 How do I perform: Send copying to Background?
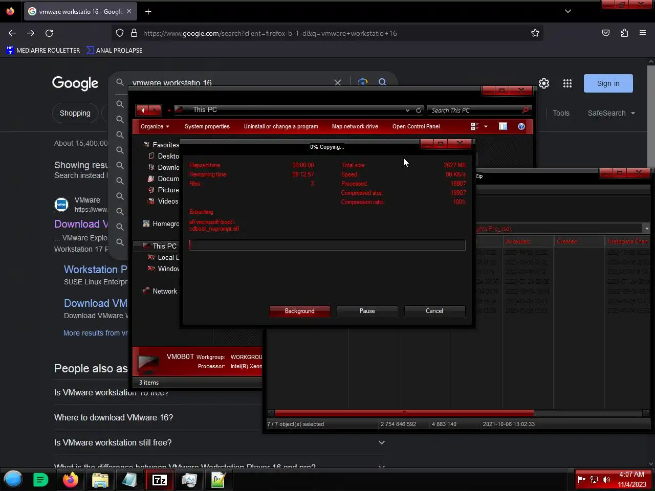[x=300, y=311]
